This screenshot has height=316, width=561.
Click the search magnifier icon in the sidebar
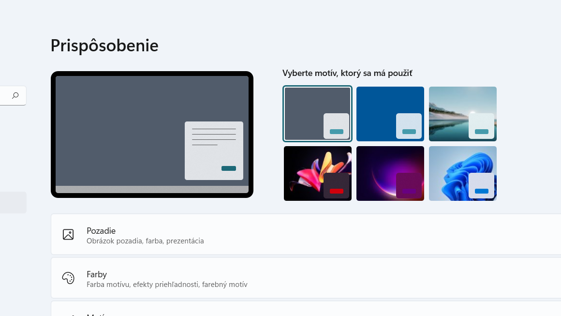point(15,95)
